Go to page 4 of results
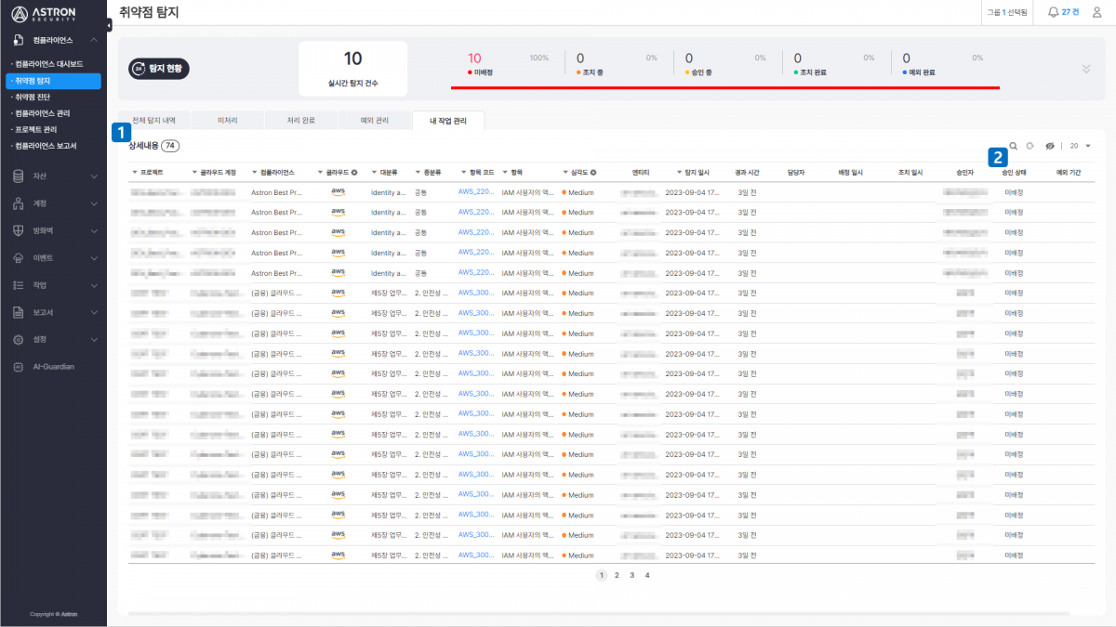Screen dimensions: 1116x627 pos(647,575)
